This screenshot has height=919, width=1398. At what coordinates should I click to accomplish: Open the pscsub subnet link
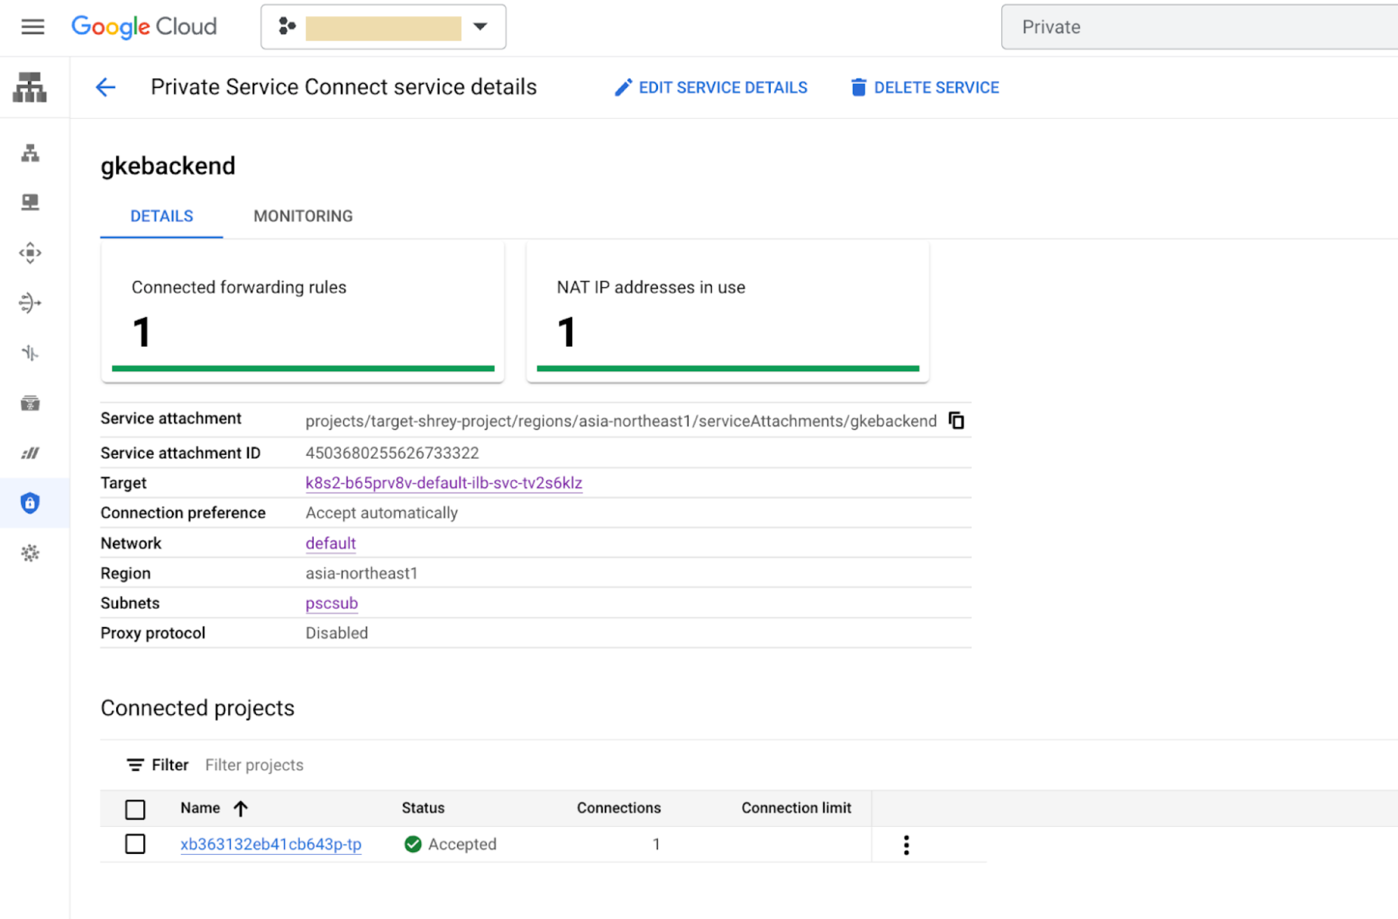tap(331, 603)
